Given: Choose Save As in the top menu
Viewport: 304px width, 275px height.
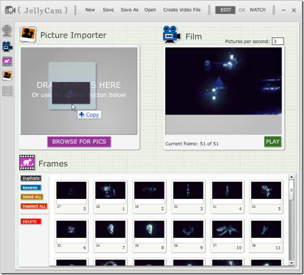Looking at the screenshot, I should tap(130, 10).
